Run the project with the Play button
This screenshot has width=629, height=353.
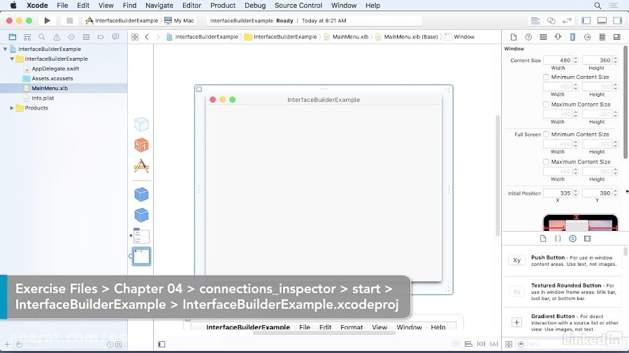(x=47, y=20)
